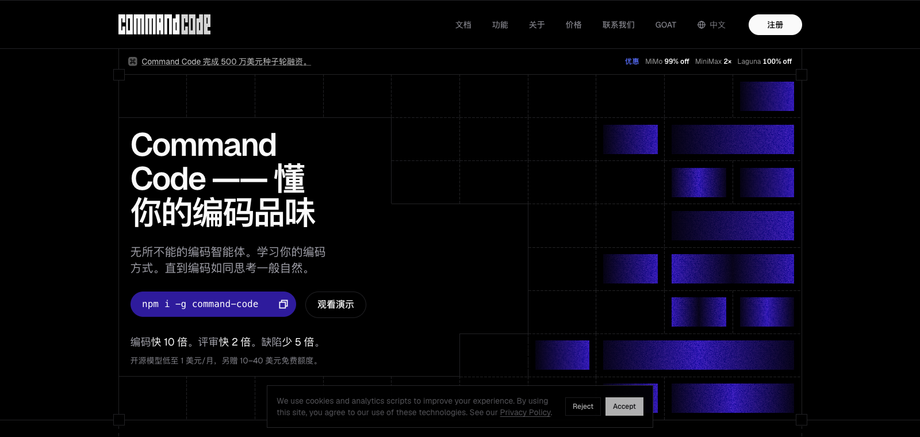Click the 观看演示 button
Screen dimensions: 920x437
point(336,305)
